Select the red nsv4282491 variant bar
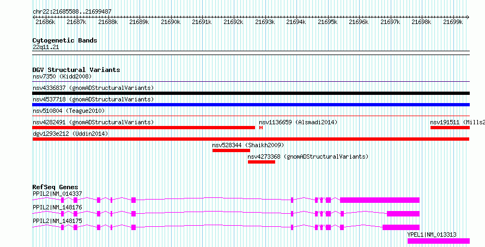Screen dimensions: 485x247 [x=143, y=128]
